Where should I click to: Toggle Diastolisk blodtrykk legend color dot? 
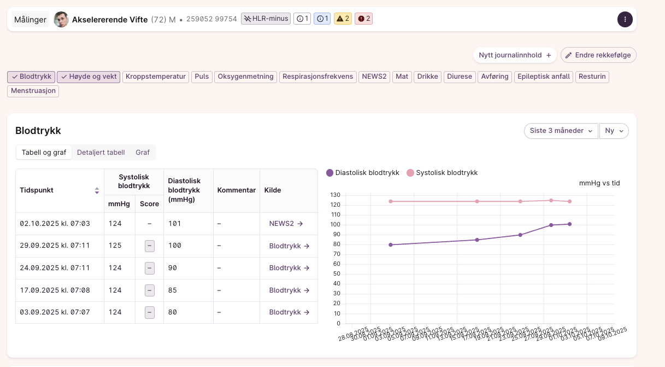[x=329, y=173]
